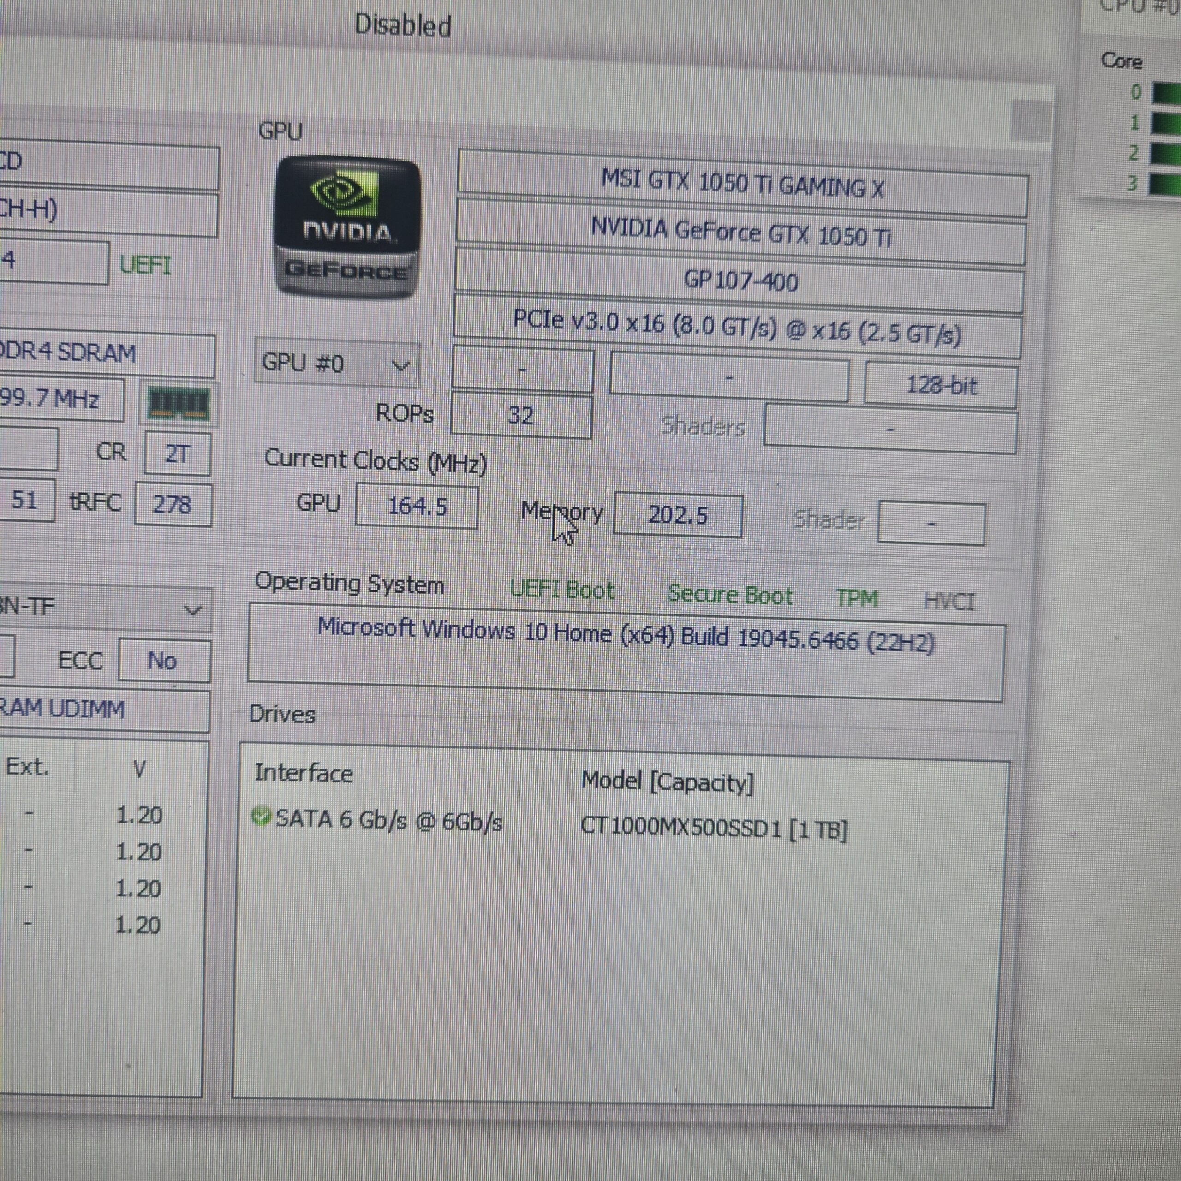Click the Memory clock value 202.5

(x=678, y=515)
